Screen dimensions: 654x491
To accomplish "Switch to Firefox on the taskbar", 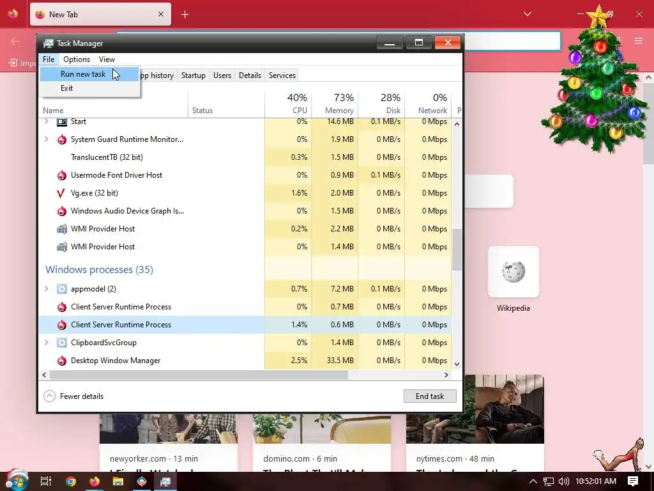I will point(95,481).
